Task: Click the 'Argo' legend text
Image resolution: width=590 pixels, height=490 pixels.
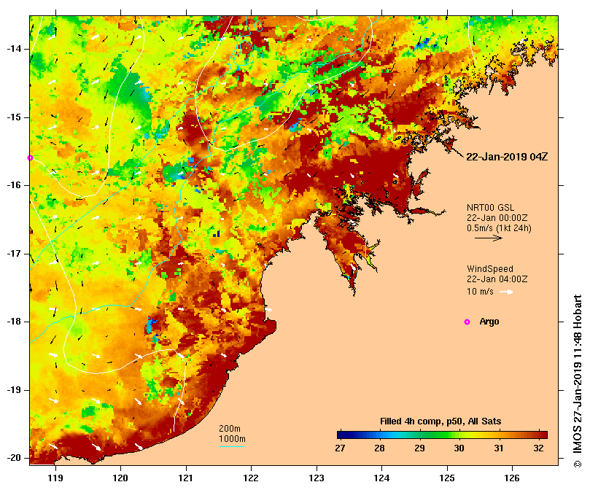Action: (x=489, y=322)
